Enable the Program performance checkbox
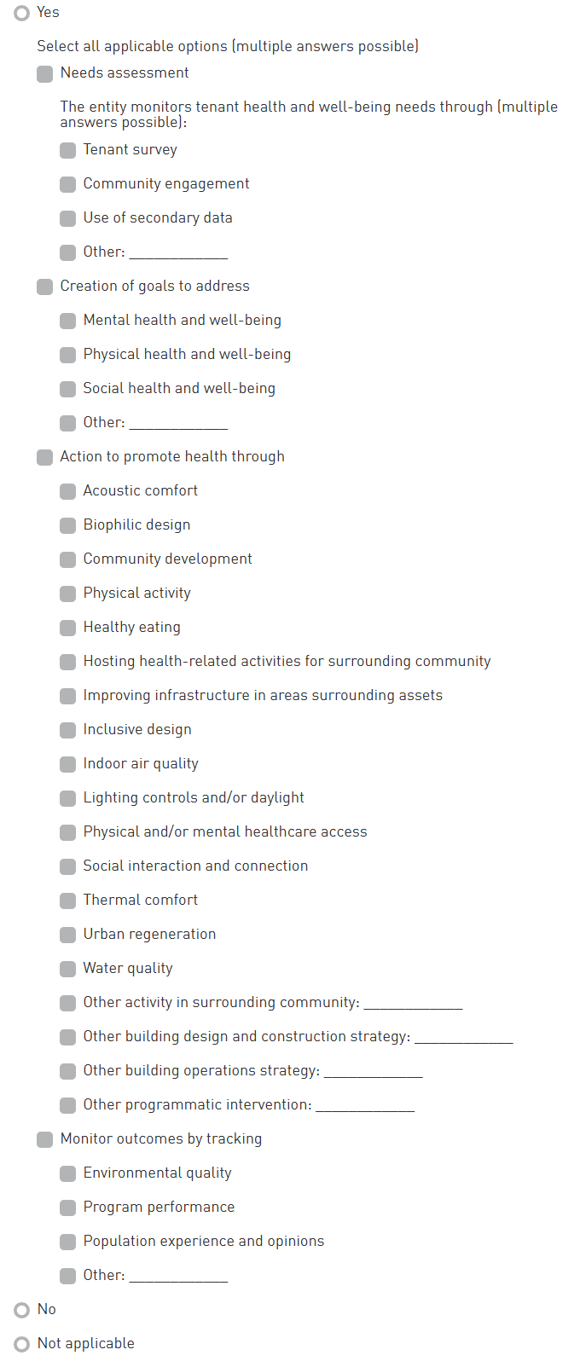 [68, 1208]
